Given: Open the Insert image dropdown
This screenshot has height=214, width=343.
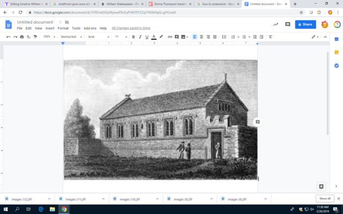Looking at the screenshot, I should pos(184,37).
